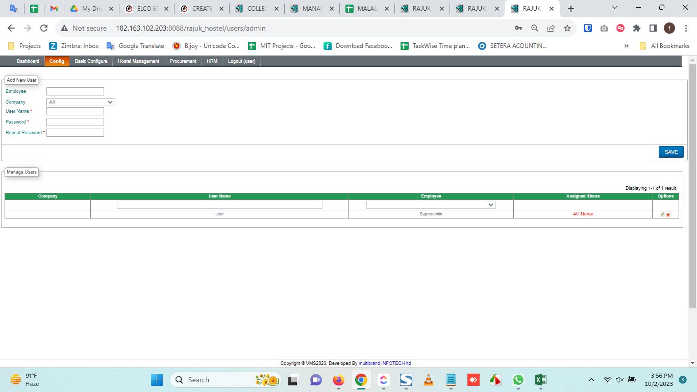Click the browser address bar URL
The width and height of the screenshot is (697, 392).
(x=191, y=28)
